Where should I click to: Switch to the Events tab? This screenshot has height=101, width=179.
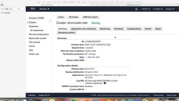click(x=148, y=29)
